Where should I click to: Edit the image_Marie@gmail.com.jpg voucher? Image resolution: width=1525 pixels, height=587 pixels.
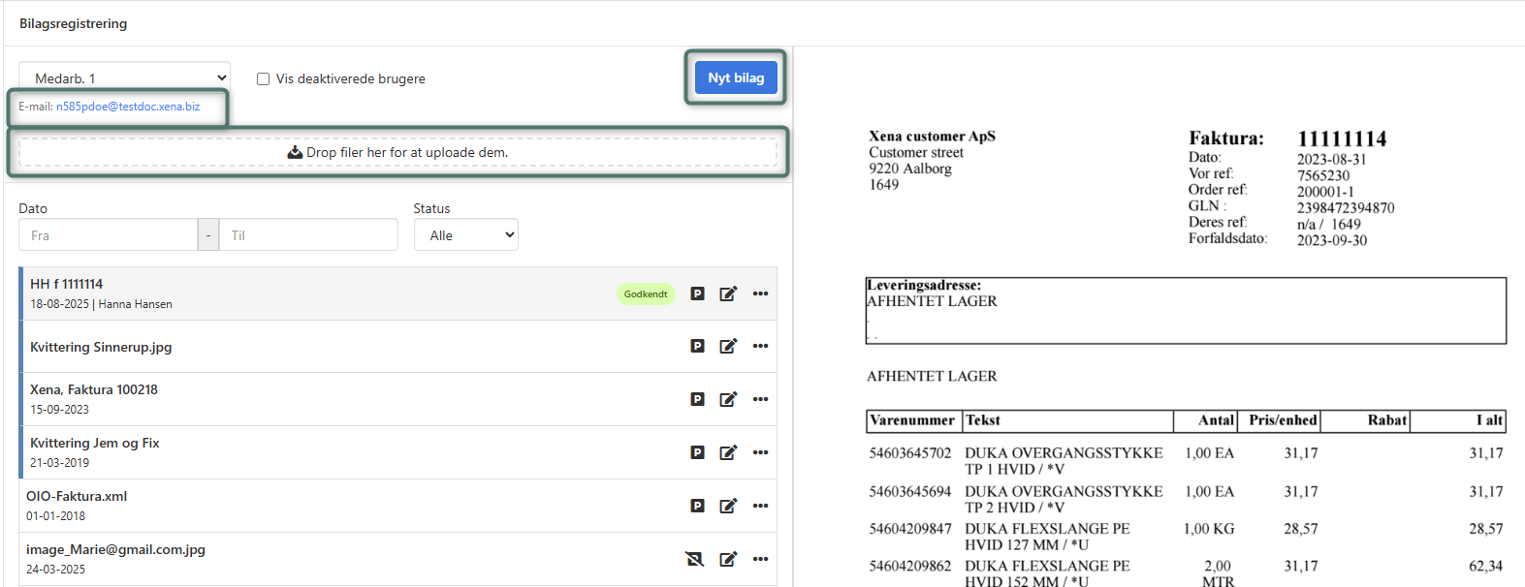tap(728, 559)
